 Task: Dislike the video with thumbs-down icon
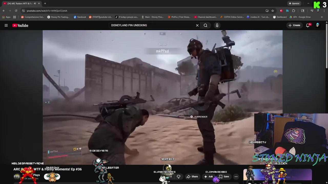[x=179, y=177]
